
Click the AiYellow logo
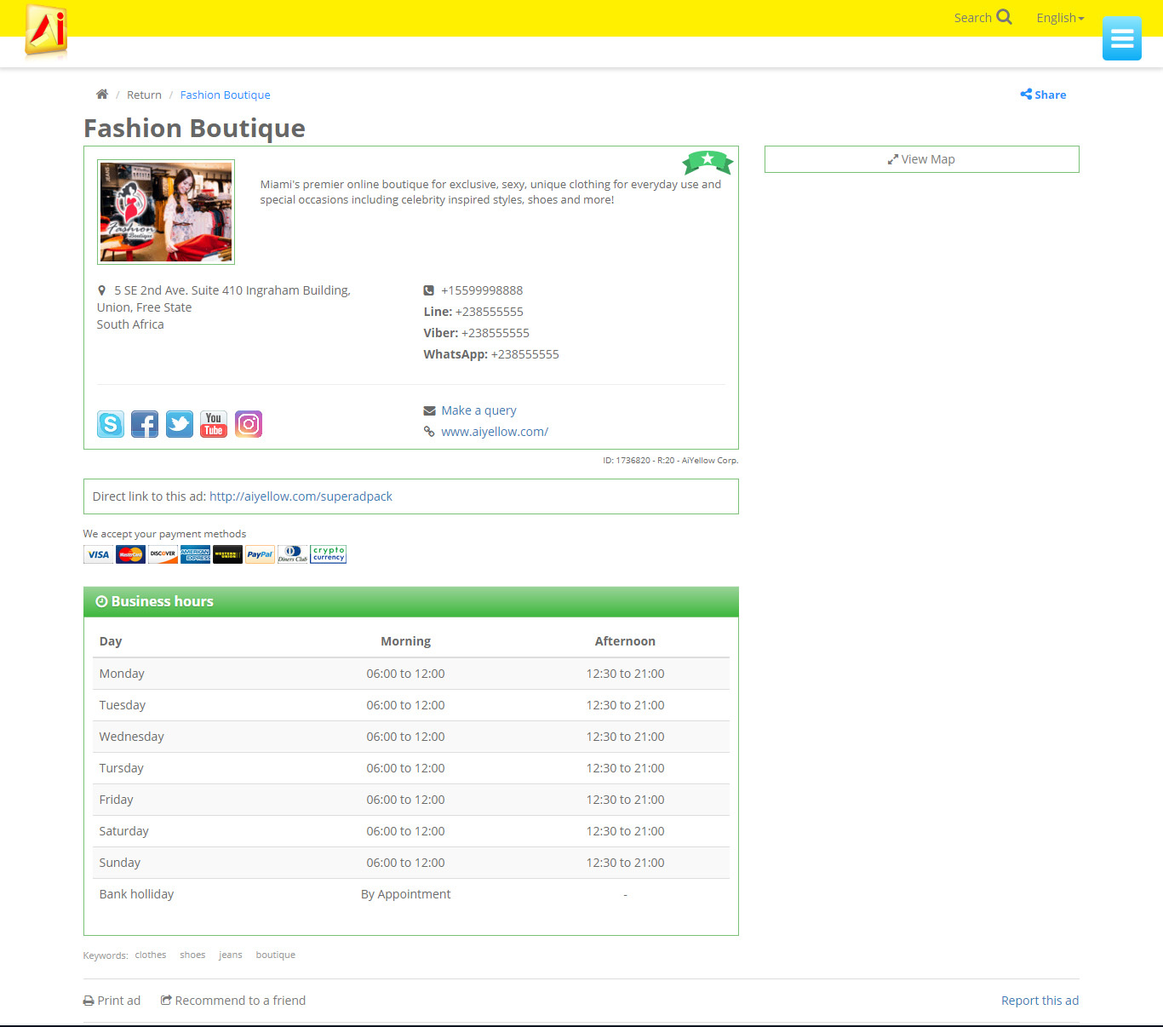[46, 30]
